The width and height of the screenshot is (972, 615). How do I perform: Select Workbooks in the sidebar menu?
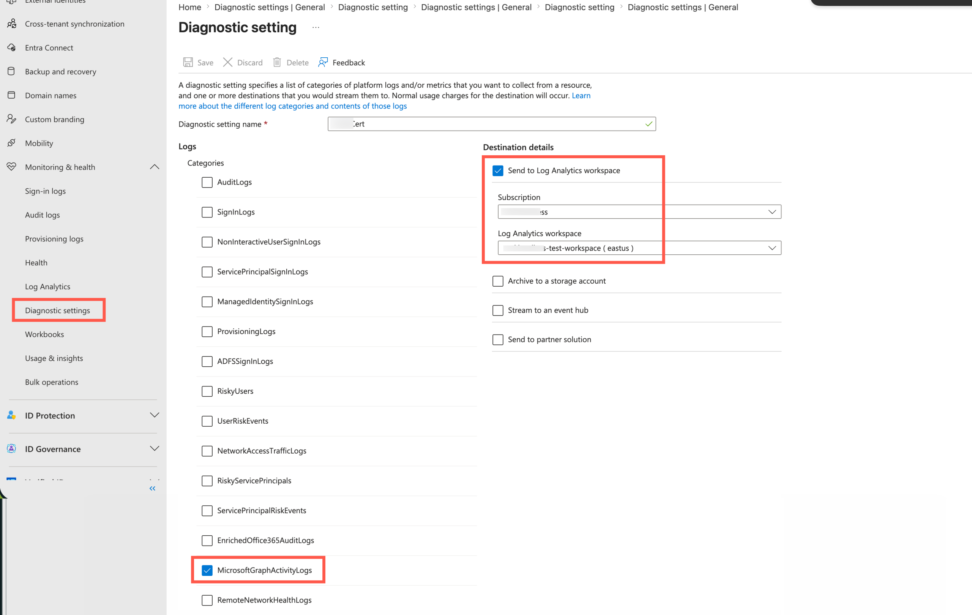click(44, 334)
